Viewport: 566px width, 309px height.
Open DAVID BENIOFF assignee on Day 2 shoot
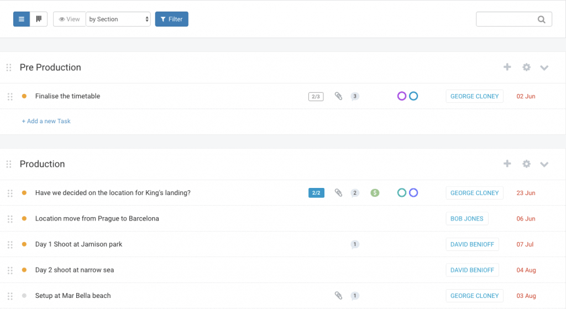tap(472, 270)
